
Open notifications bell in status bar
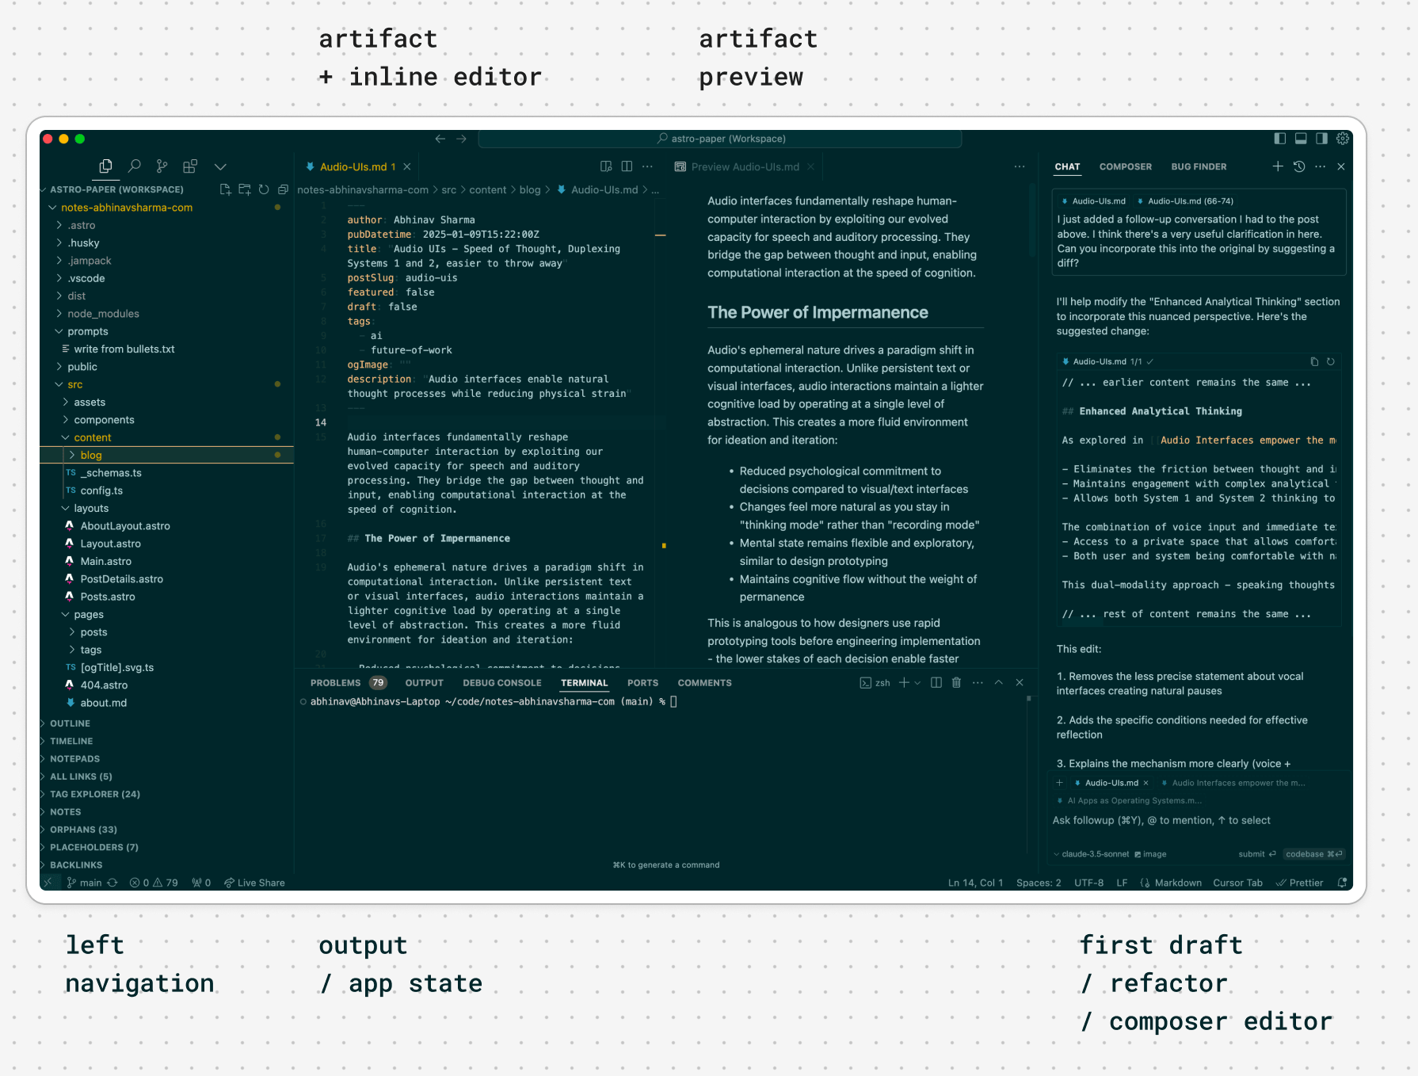pos(1342,883)
